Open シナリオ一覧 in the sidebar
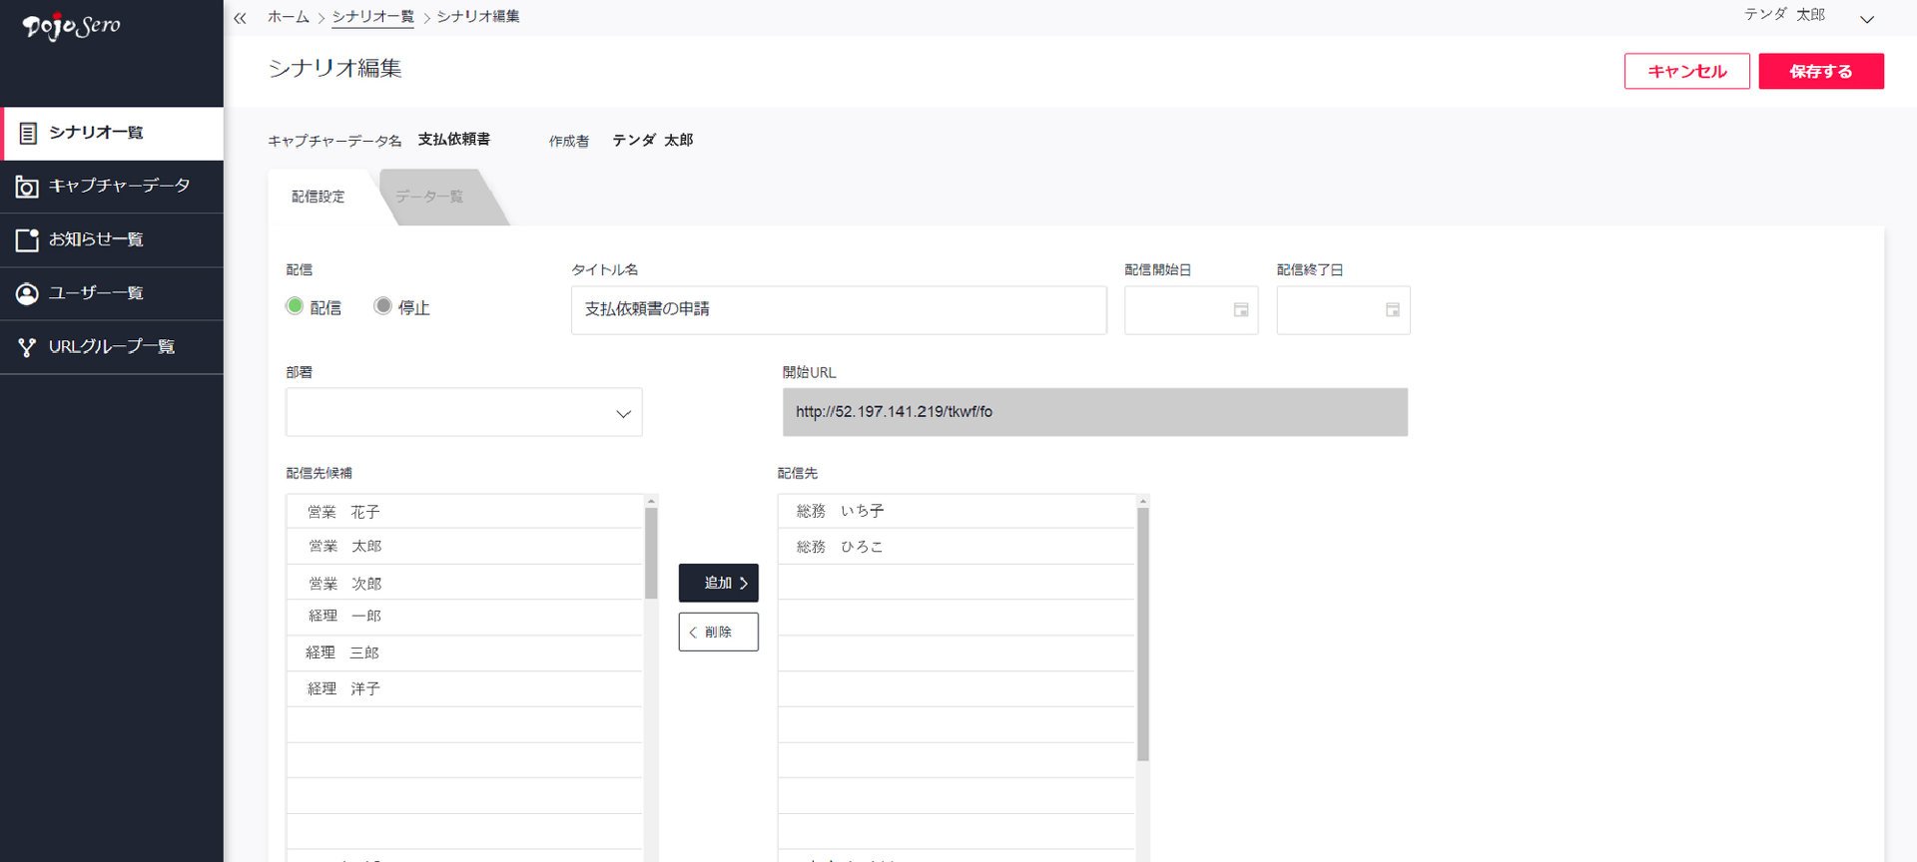This screenshot has height=862, width=1917. [x=113, y=133]
